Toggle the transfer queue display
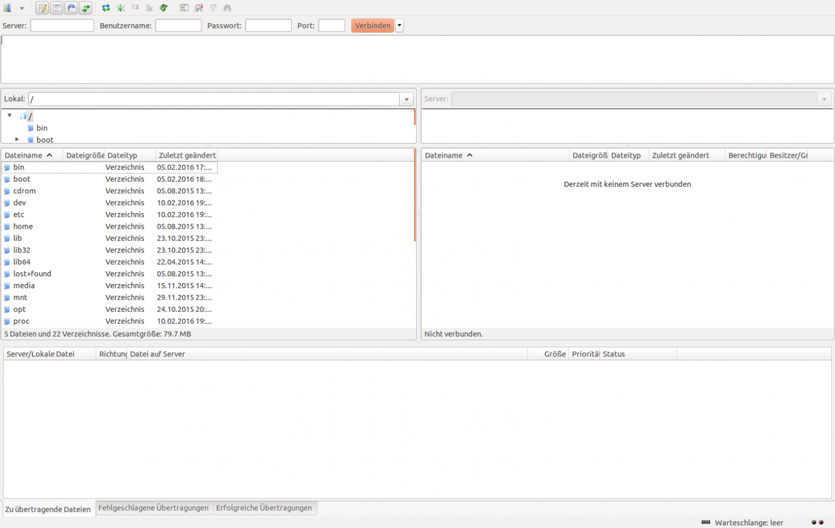 (86, 8)
